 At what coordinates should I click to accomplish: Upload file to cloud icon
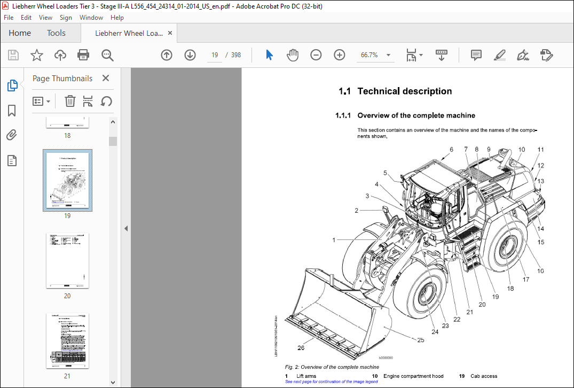(60, 56)
